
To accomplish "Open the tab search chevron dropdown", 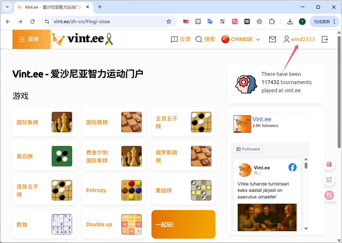I will [x=7, y=7].
